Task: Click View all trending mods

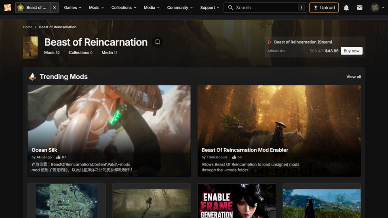Action: click(x=353, y=77)
